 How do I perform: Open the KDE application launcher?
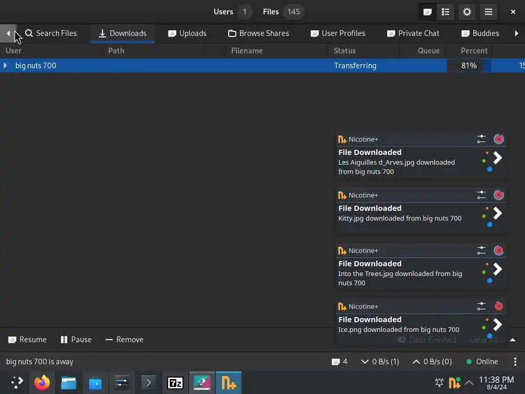pos(16,383)
